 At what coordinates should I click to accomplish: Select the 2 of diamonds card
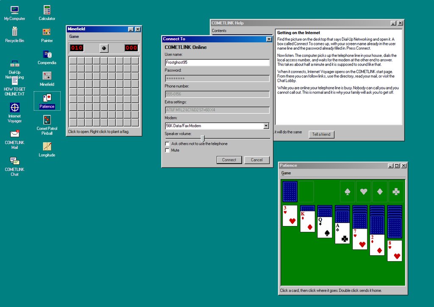[x=377, y=245]
